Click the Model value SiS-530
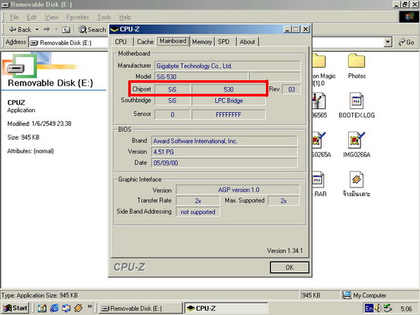 (201, 77)
